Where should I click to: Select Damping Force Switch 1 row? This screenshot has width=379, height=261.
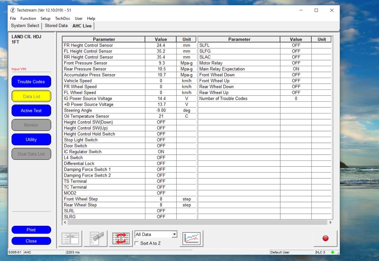(129, 170)
